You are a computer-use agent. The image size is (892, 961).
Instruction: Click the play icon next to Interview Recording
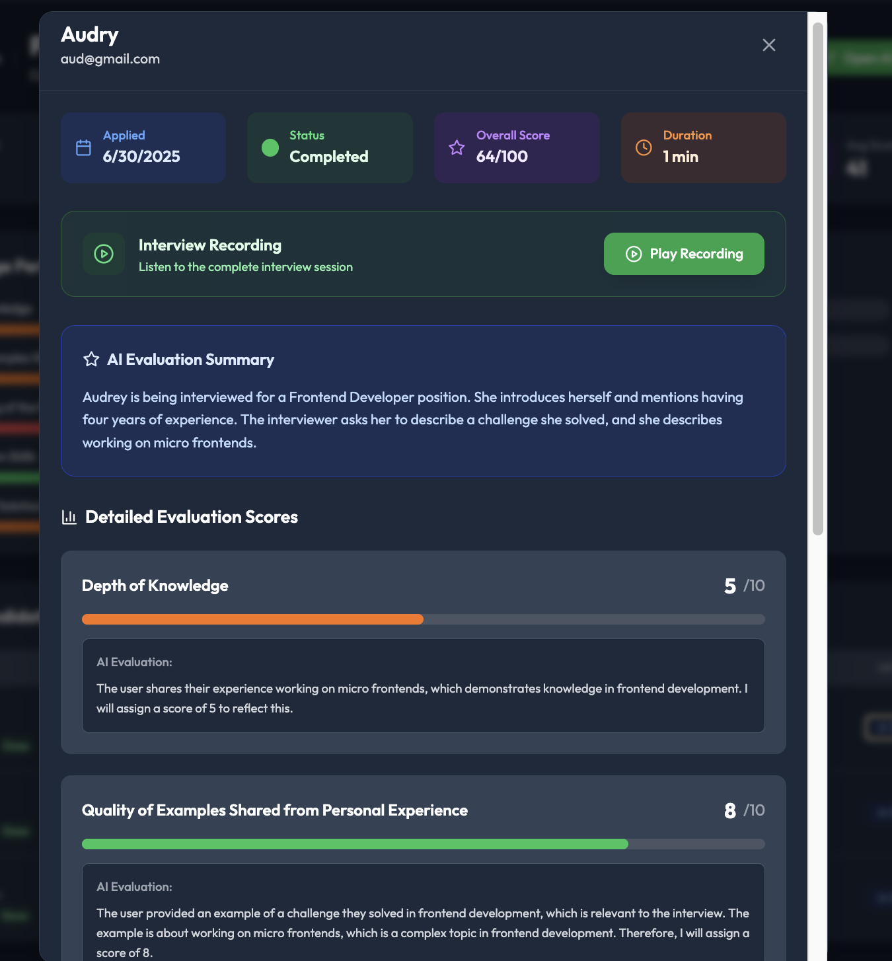point(103,253)
